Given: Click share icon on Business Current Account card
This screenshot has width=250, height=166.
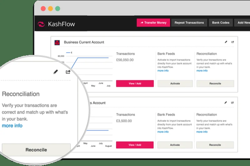Looking at the screenshot, I should [x=232, y=42].
